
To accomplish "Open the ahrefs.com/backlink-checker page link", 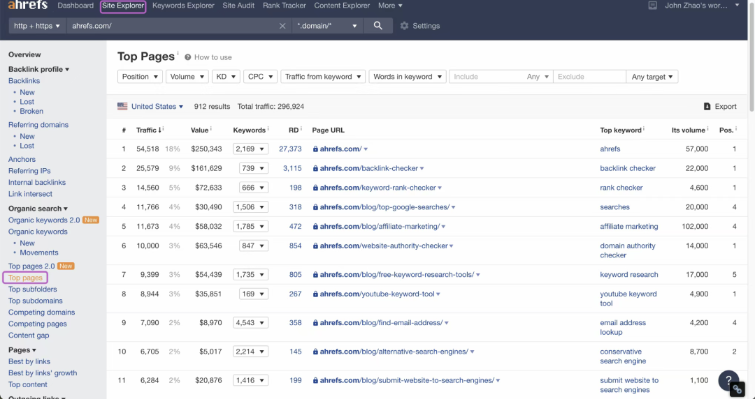I will 369,168.
